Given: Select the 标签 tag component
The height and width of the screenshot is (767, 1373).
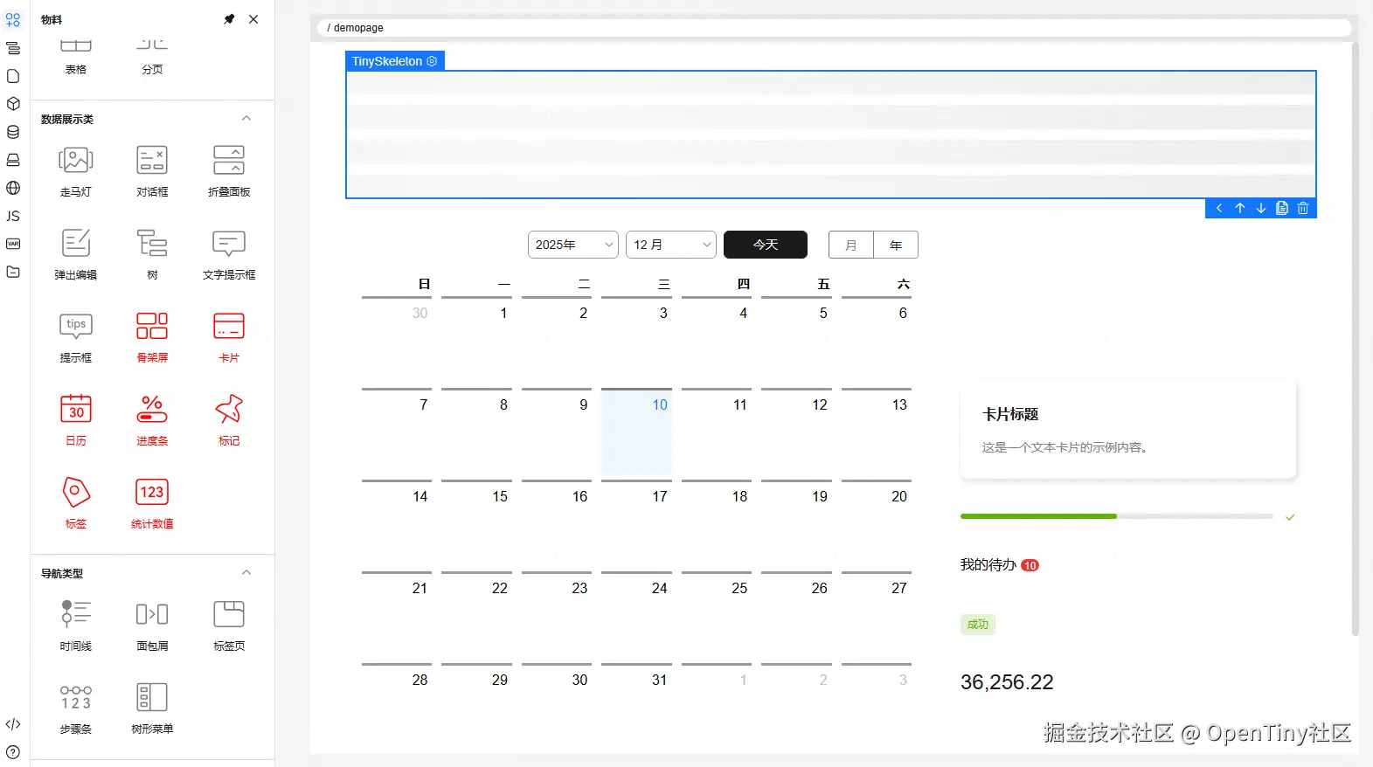Looking at the screenshot, I should (76, 503).
